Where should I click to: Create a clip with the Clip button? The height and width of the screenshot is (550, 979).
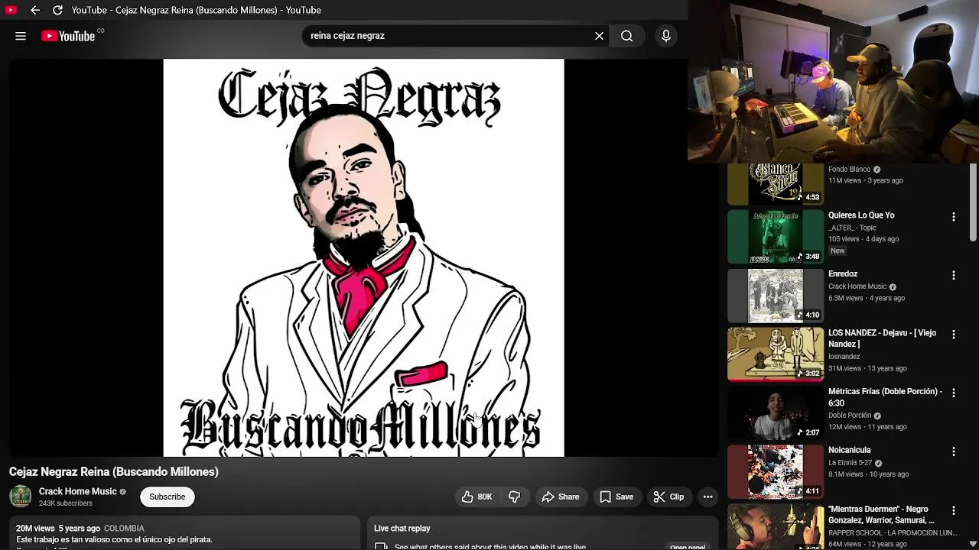click(668, 497)
